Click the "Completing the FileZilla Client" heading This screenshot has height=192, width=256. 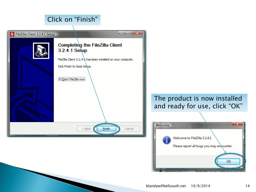click(90, 48)
